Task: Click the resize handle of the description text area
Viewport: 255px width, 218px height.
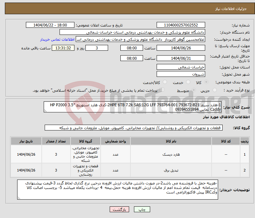Action: tap(45, 111)
